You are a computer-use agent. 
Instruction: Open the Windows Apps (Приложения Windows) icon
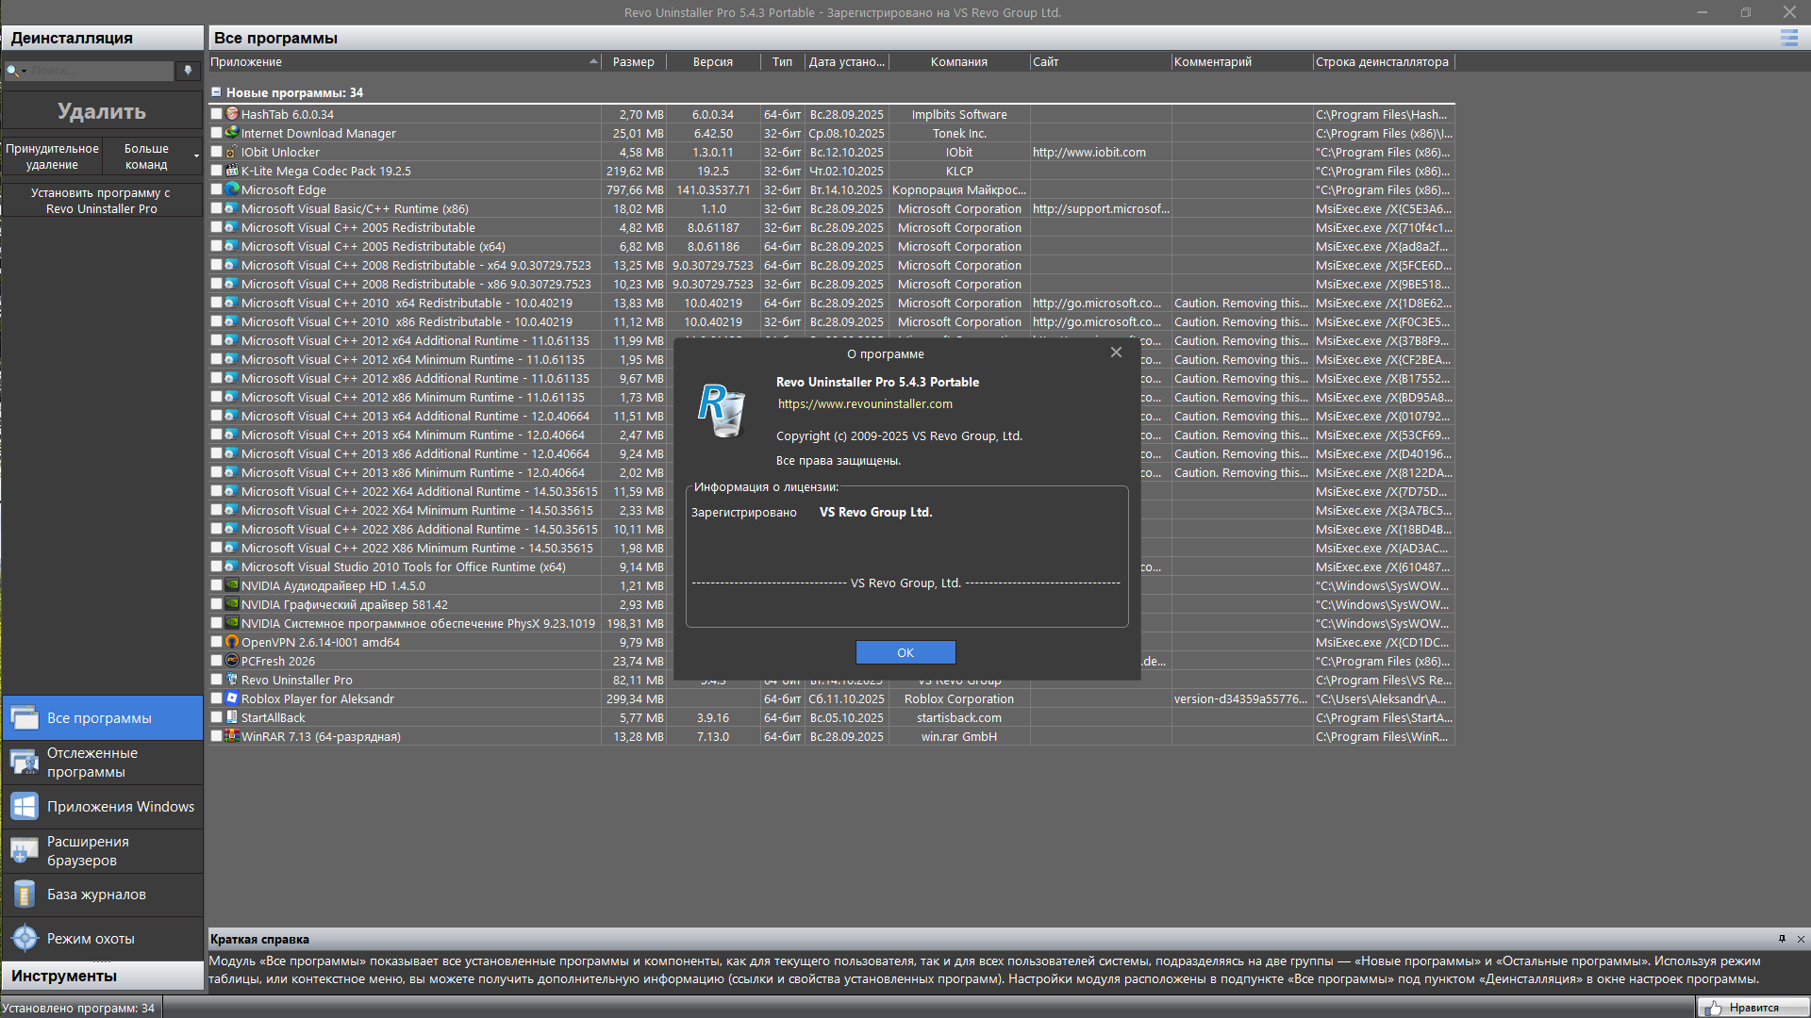pos(25,807)
